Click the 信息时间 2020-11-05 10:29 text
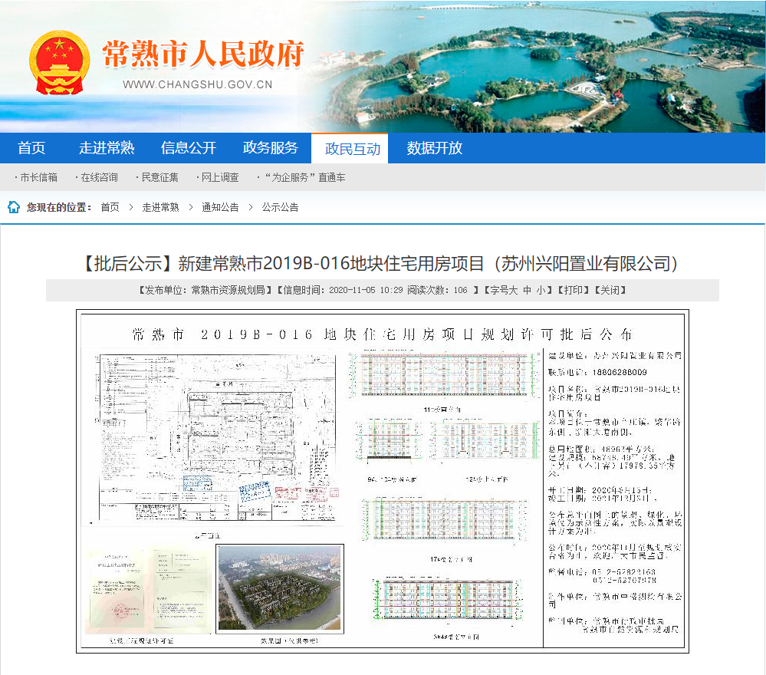Screen dimensions: 766x675 pyautogui.click(x=343, y=291)
